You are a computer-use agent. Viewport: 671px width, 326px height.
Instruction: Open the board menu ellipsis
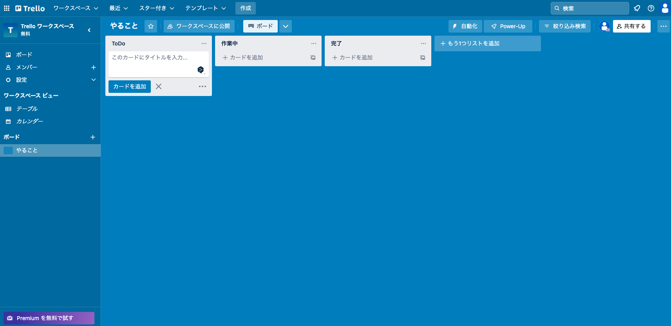point(664,26)
